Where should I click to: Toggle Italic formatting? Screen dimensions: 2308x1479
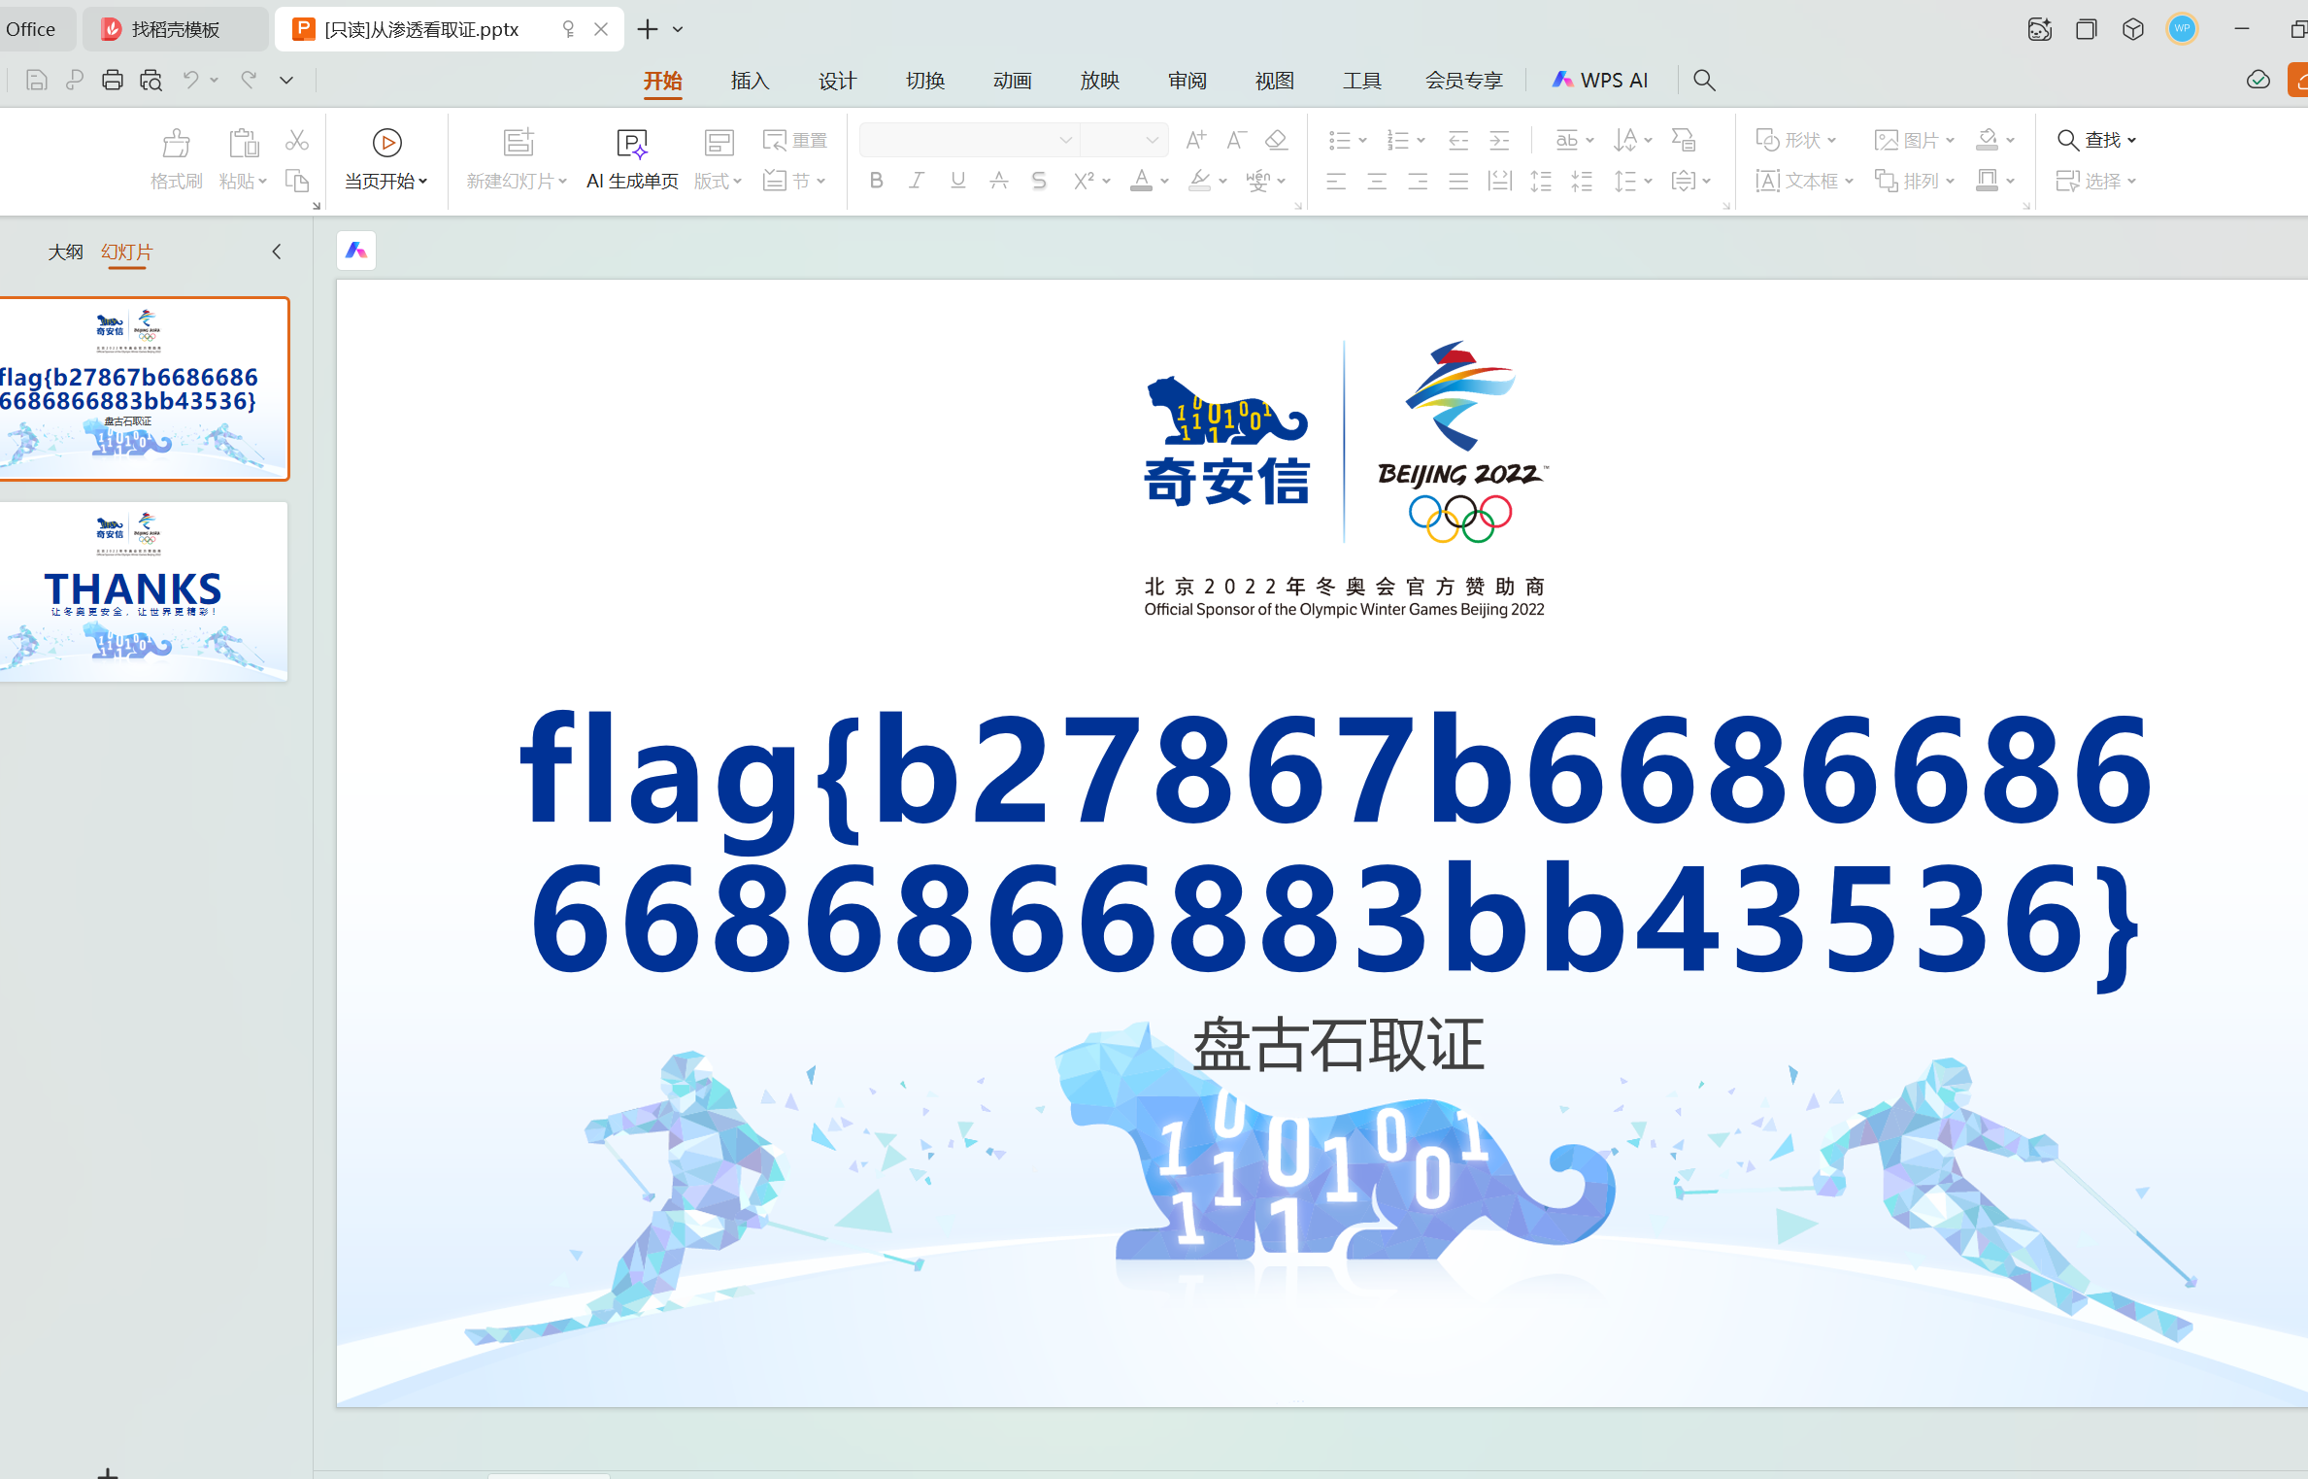point(917,181)
